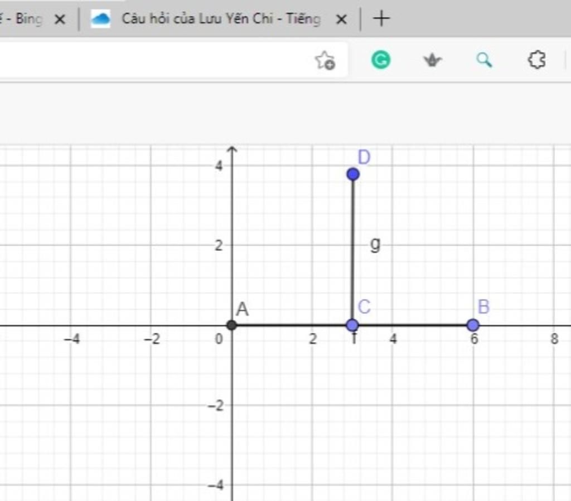571x501 pixels.
Task: Open the Extensions puzzle icon
Action: [x=536, y=60]
